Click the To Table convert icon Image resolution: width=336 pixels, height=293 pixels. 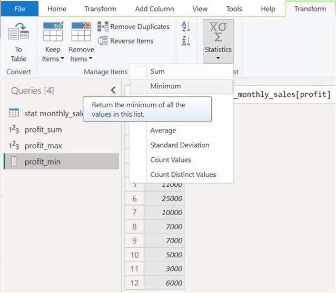(18, 33)
